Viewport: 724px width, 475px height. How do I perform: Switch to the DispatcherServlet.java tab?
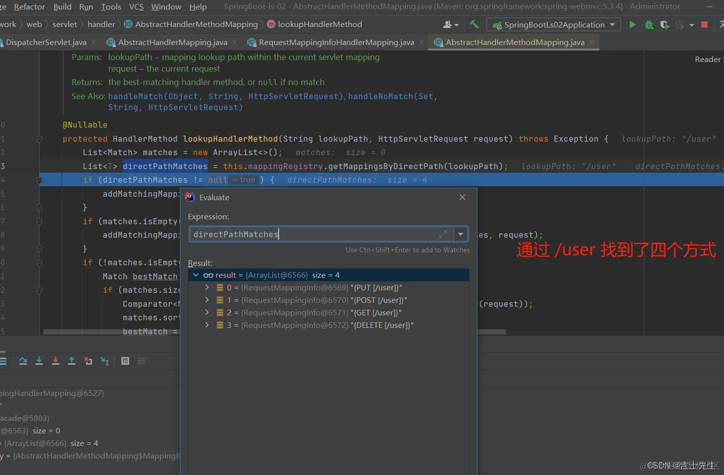[46, 43]
